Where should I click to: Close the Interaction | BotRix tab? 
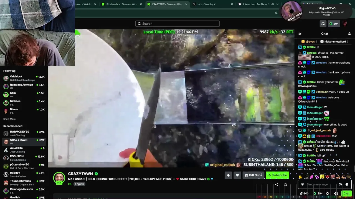278,4
